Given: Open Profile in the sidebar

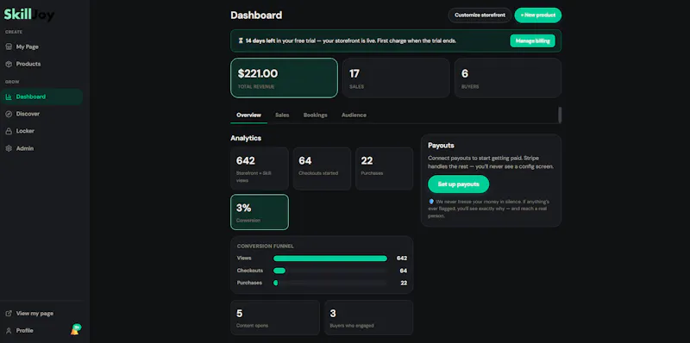Looking at the screenshot, I should [35, 331].
